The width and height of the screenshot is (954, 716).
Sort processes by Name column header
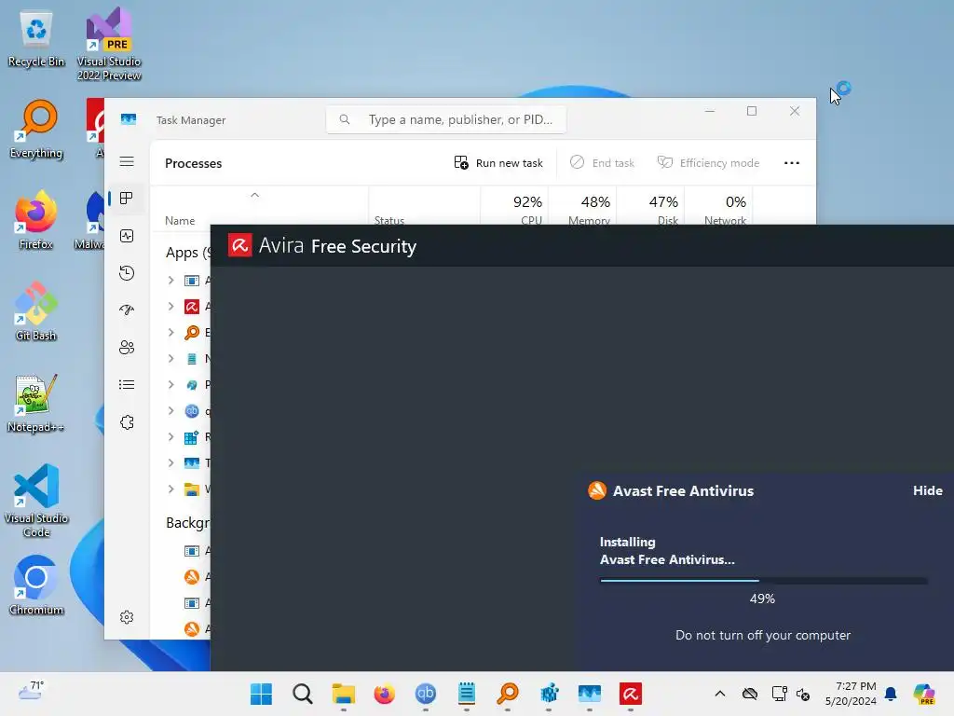pyautogui.click(x=259, y=209)
